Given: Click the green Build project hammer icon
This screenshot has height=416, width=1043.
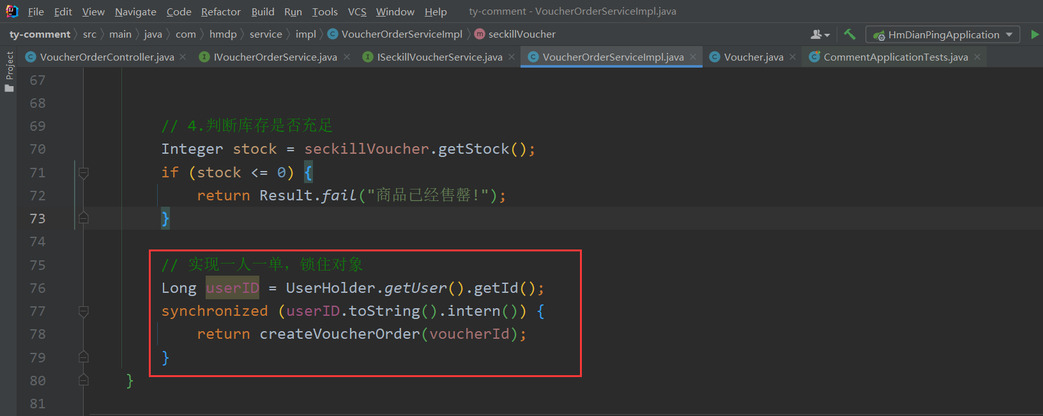Looking at the screenshot, I should [x=849, y=34].
